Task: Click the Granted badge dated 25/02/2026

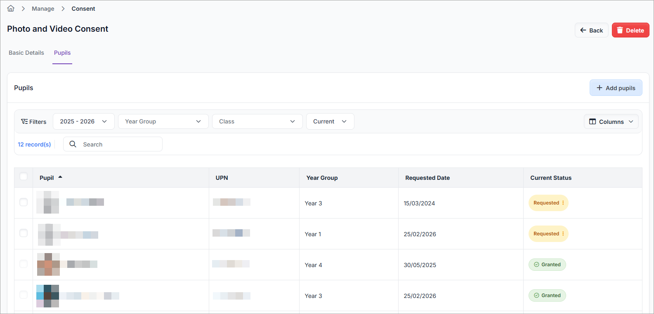Action: click(x=547, y=295)
